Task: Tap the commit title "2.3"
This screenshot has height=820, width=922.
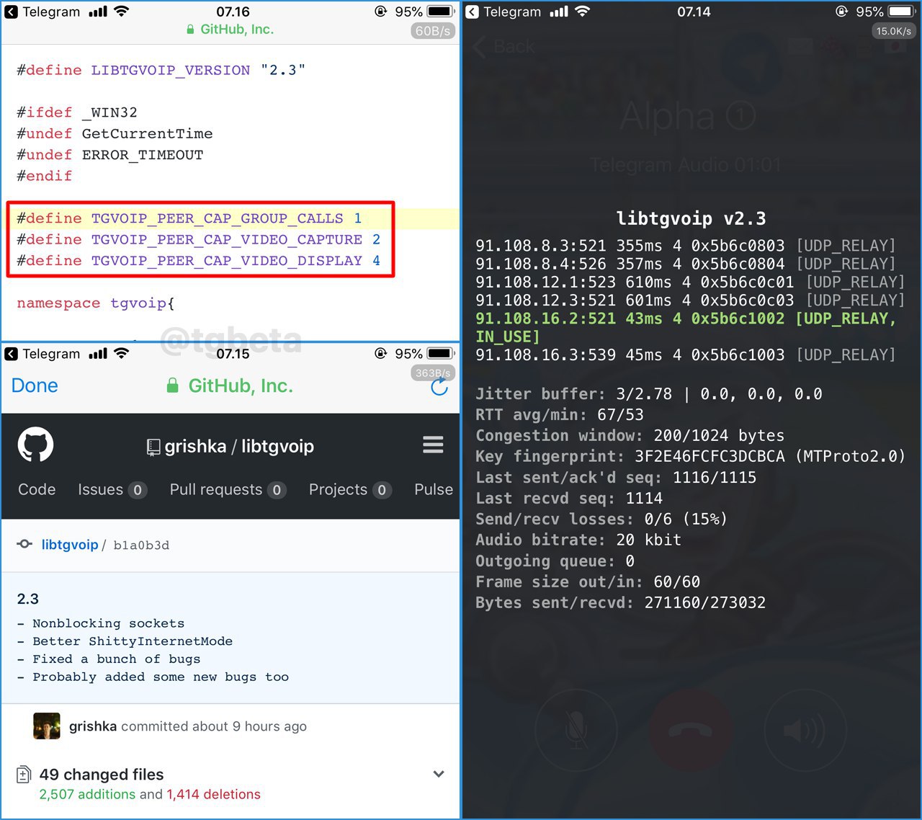Action: pyautogui.click(x=28, y=599)
